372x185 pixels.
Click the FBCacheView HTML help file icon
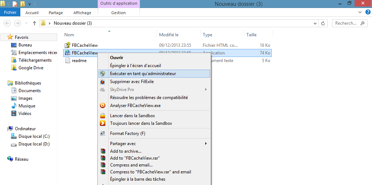point(67,45)
